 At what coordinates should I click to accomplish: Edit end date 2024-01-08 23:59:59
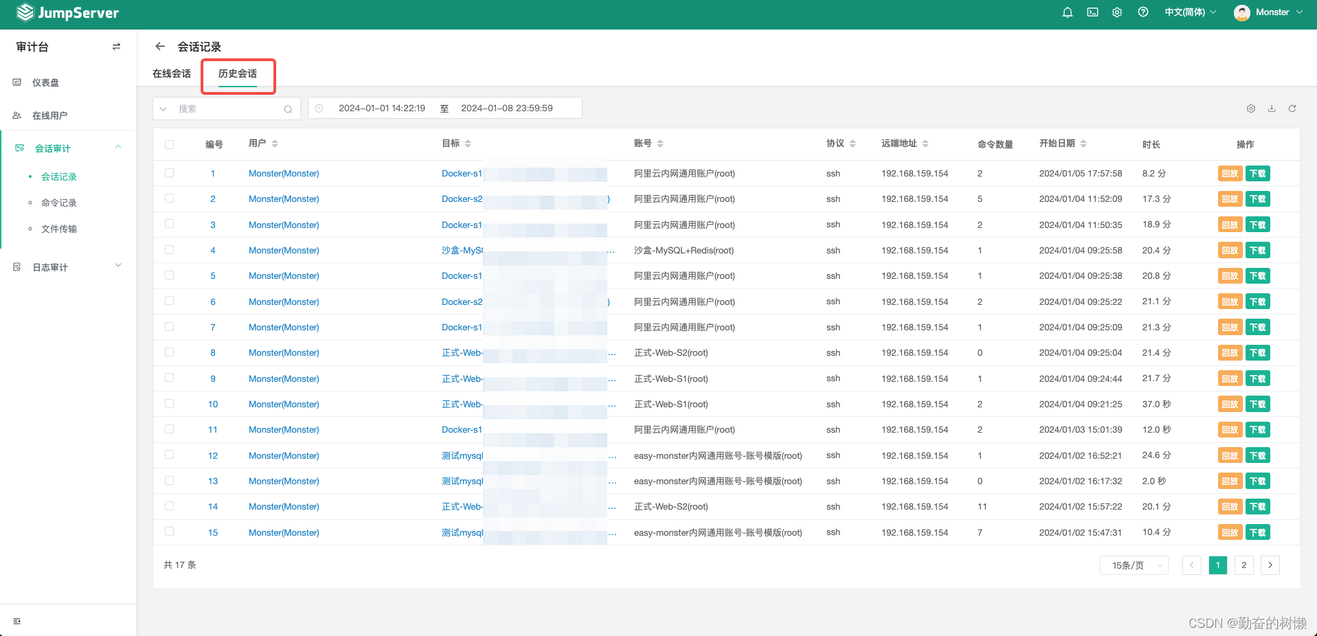coord(507,109)
